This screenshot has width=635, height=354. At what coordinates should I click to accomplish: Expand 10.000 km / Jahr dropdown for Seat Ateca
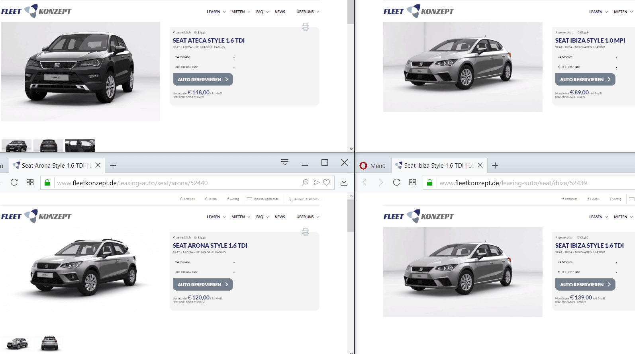[x=205, y=67]
